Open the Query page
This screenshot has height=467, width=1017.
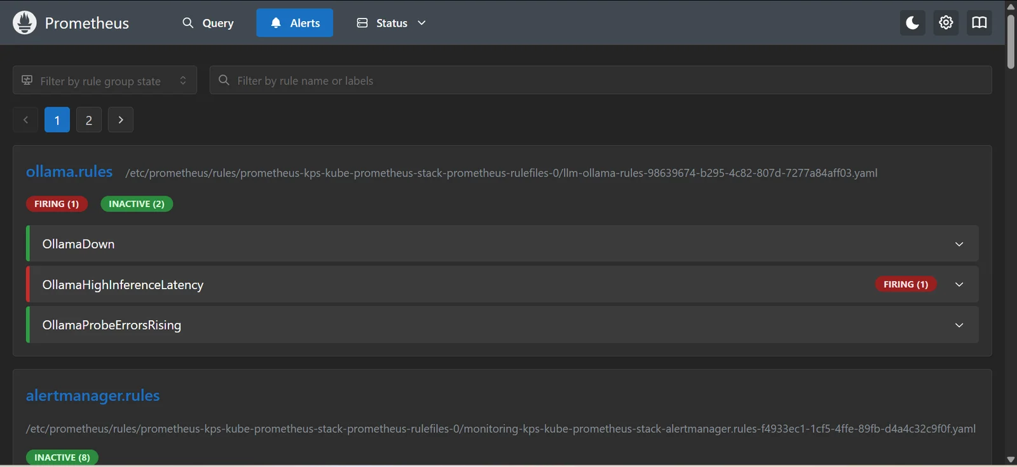pos(208,23)
